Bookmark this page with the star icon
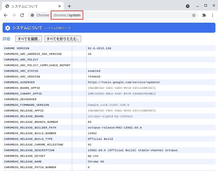 point(194,15)
